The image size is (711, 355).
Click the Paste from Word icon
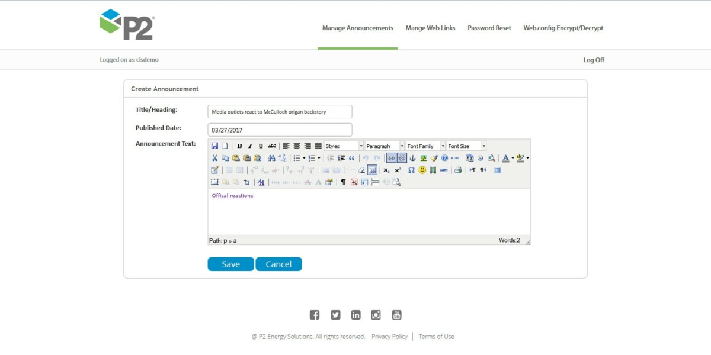pos(257,157)
